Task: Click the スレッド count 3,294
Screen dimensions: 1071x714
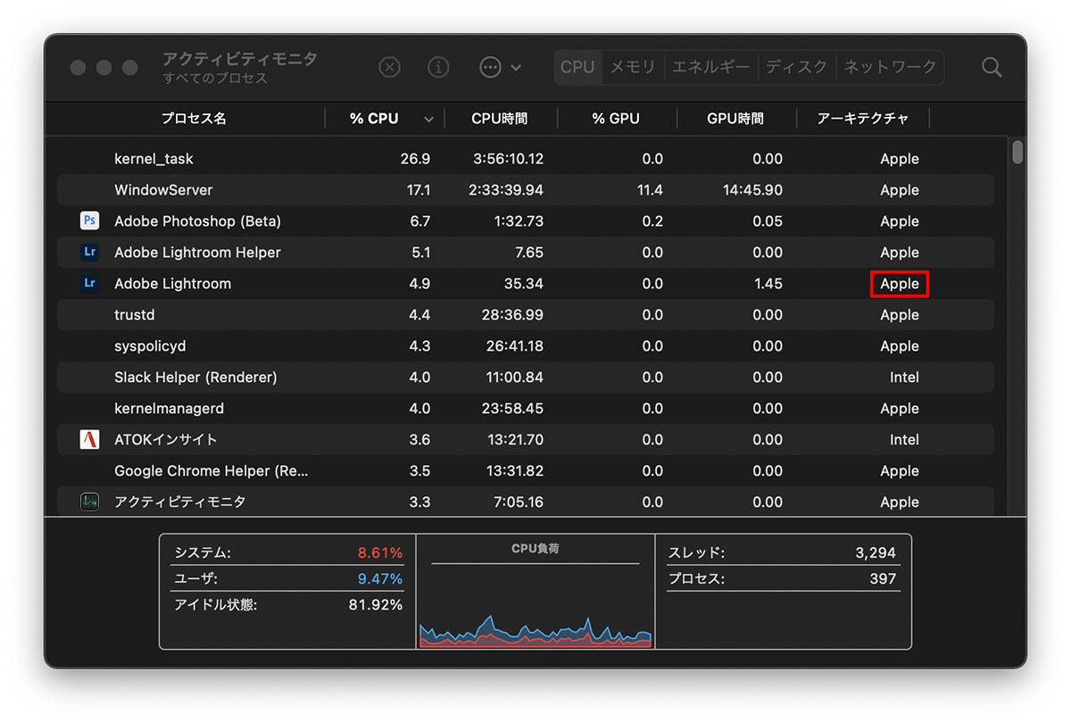Action: 782,553
